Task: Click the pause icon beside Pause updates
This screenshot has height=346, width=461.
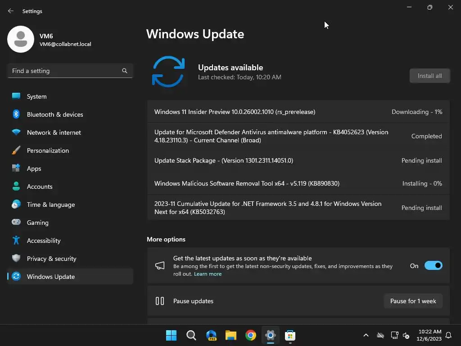Action: [x=160, y=301]
